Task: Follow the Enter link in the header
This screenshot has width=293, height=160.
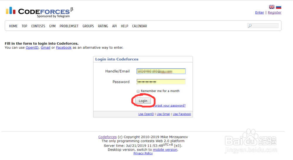Action: pyautogui.click(x=260, y=13)
